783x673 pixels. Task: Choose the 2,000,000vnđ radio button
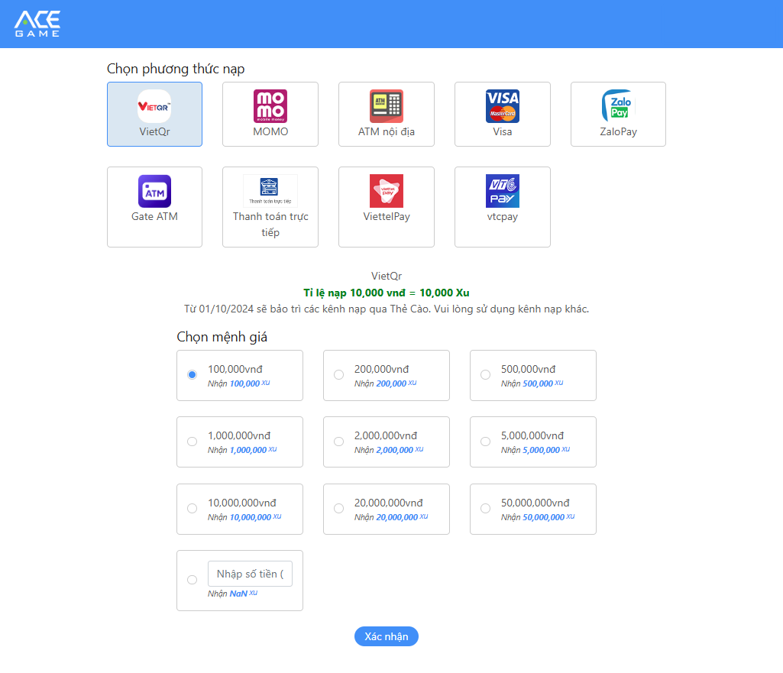pyautogui.click(x=338, y=442)
